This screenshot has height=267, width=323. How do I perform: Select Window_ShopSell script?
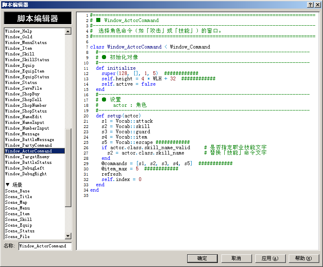point(35,99)
